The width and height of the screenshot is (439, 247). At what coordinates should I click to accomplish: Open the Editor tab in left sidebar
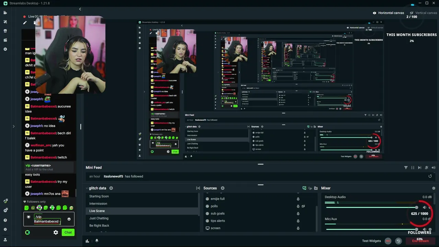(5, 13)
